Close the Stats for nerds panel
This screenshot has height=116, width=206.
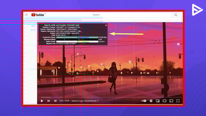click(106, 25)
